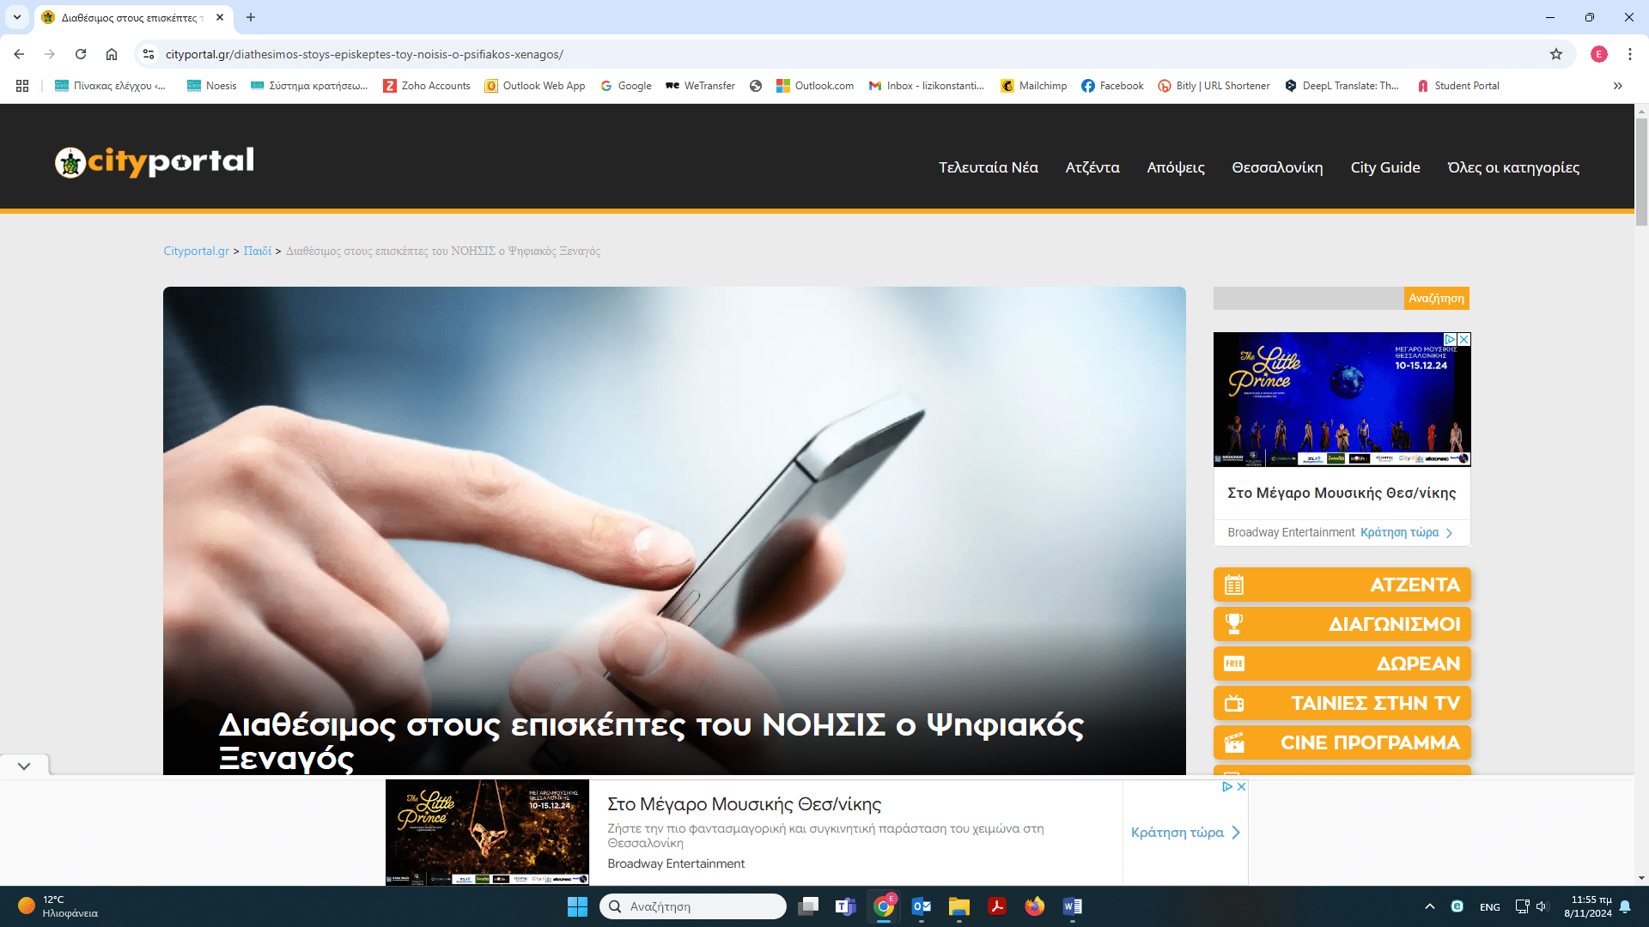Open the Τελευταία Νέα menu item

pos(988,167)
